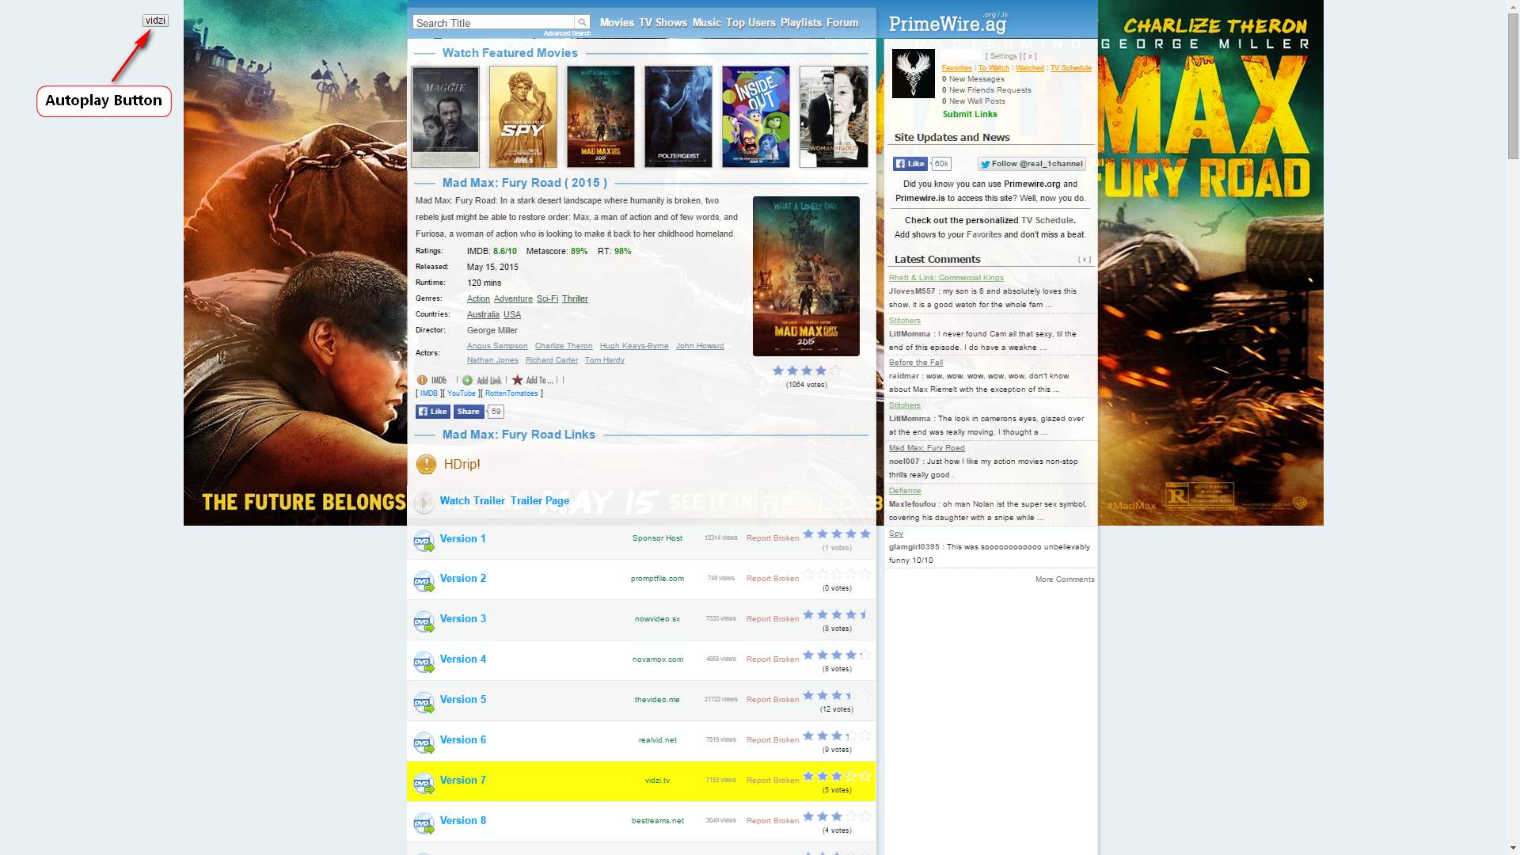This screenshot has width=1520, height=855.
Task: Click the Facebook Share button
Action: (x=469, y=412)
